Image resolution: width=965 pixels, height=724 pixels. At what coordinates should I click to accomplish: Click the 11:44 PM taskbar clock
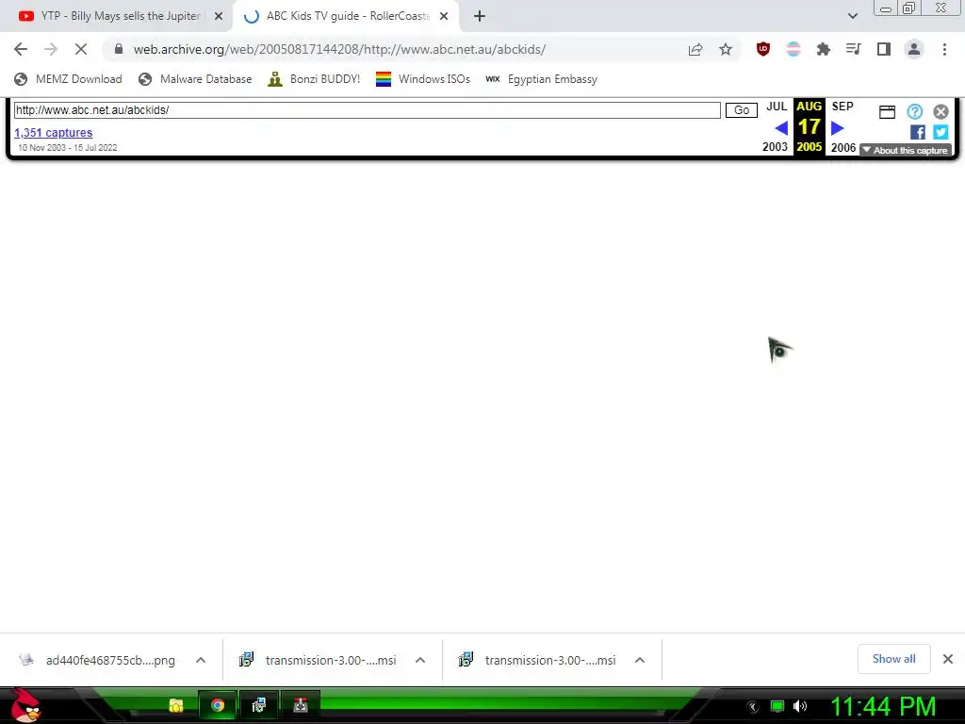(883, 707)
